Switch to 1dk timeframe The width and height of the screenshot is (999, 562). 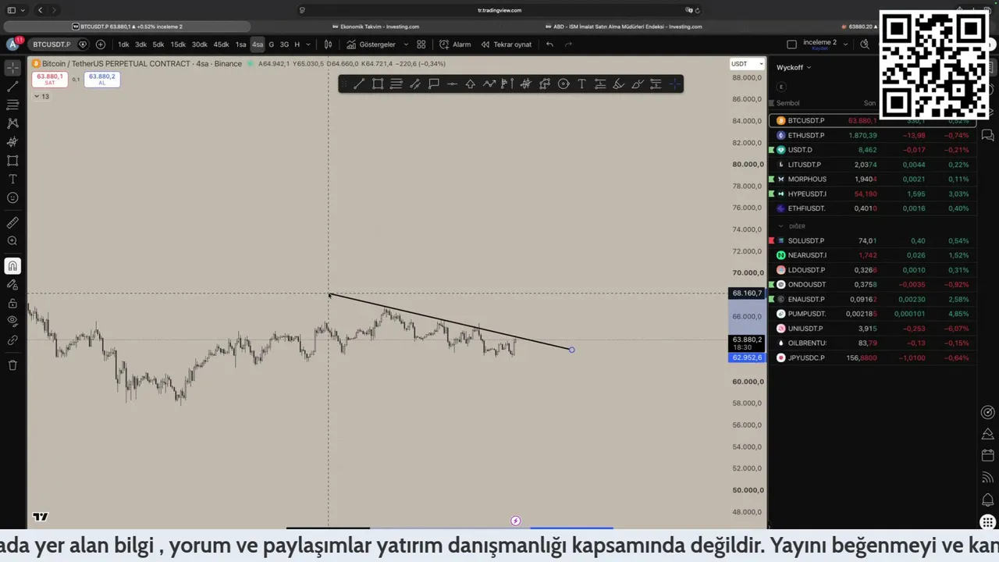coord(123,44)
